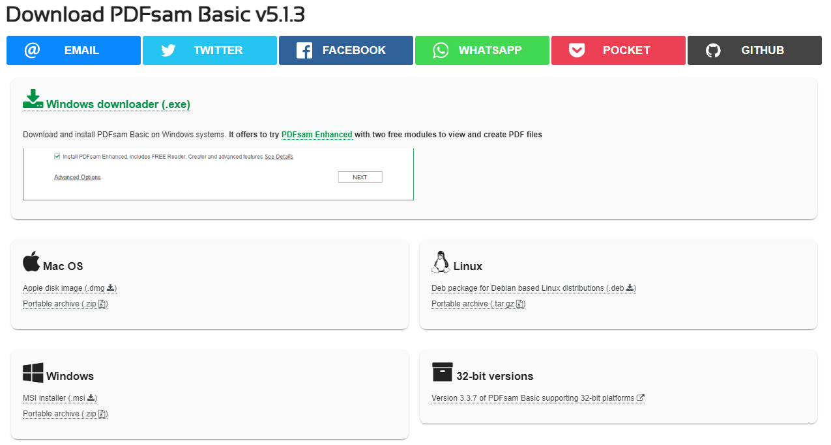831x445 pixels.
Task: Download Apple disk image (.dmg)
Action: pos(70,288)
